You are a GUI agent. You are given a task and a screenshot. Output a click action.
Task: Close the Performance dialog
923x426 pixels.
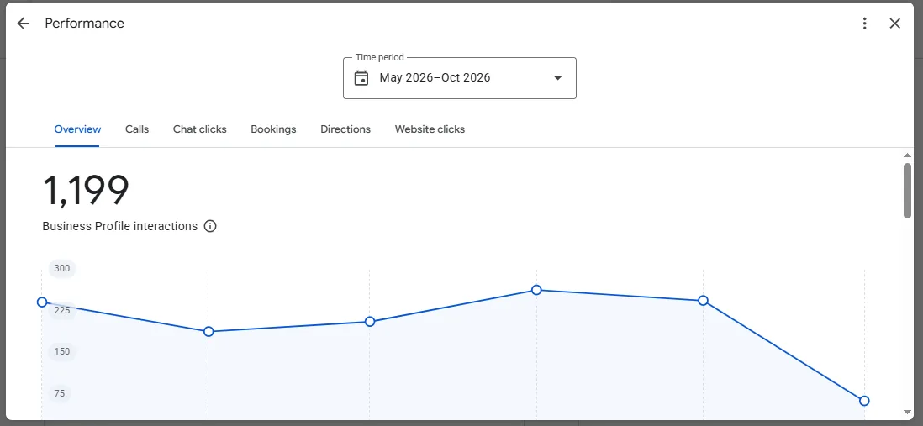pyautogui.click(x=894, y=24)
